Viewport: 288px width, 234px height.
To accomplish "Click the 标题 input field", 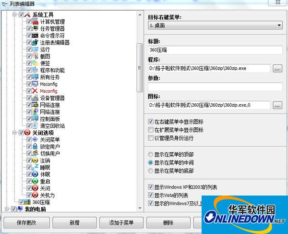I will click(x=215, y=50).
